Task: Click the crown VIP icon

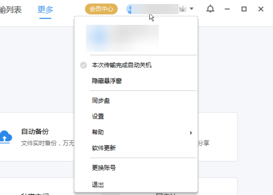Action: [183, 9]
